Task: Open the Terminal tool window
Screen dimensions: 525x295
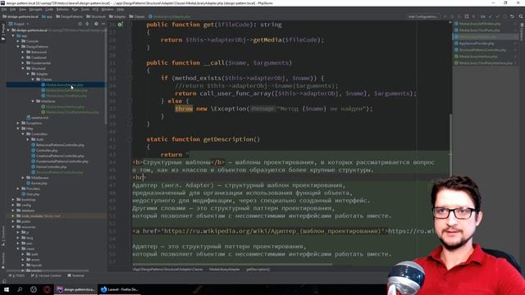Action: point(75,275)
